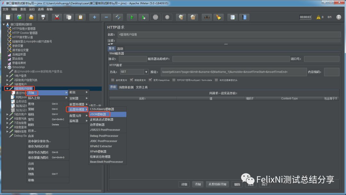
Task: Choose 正则表达式提取器 from the submenu
Action: click(107, 119)
